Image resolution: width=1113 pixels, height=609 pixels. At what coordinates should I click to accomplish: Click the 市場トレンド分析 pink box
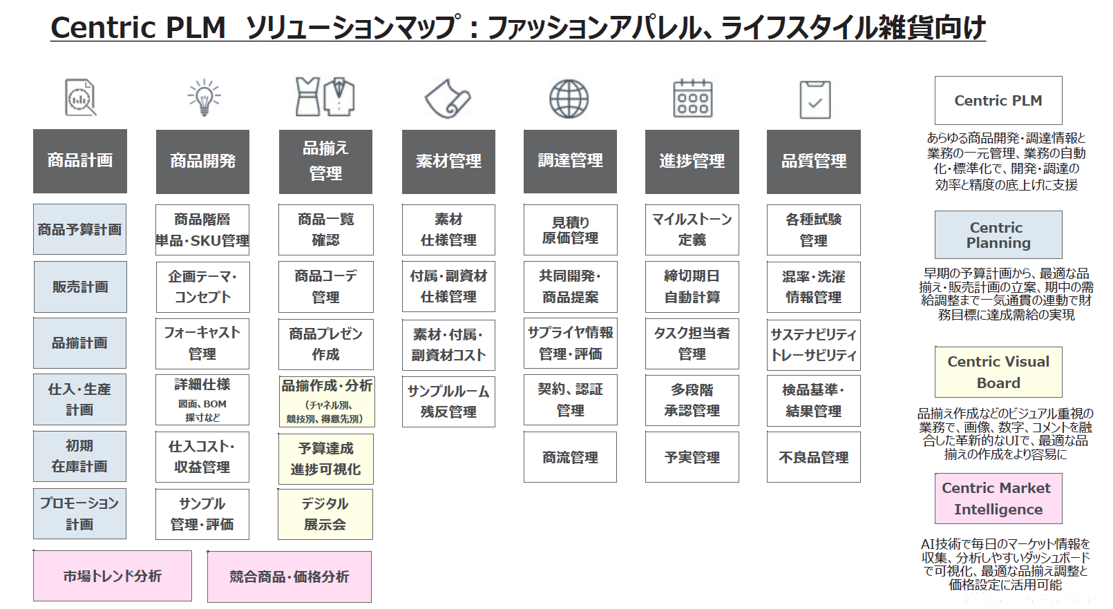(113, 576)
